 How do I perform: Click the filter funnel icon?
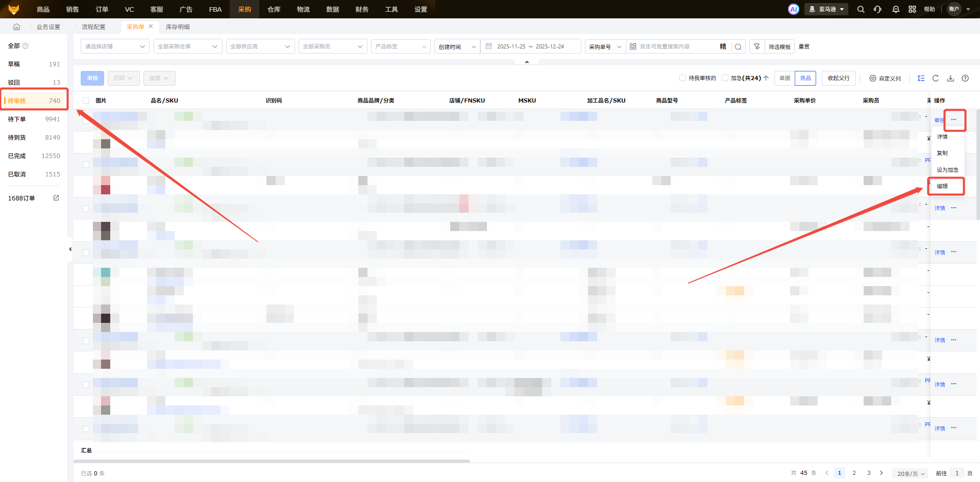(757, 46)
